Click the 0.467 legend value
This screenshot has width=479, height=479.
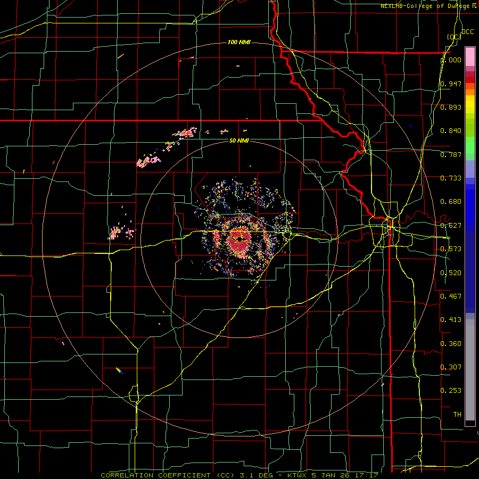click(x=451, y=296)
